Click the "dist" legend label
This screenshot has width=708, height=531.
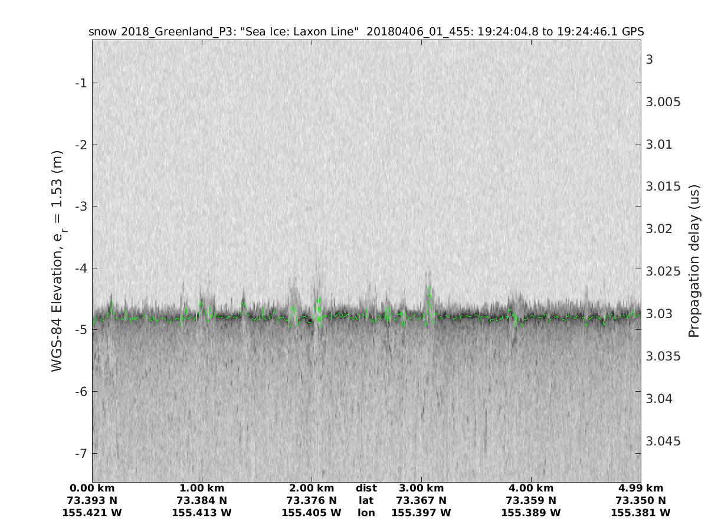(x=366, y=488)
